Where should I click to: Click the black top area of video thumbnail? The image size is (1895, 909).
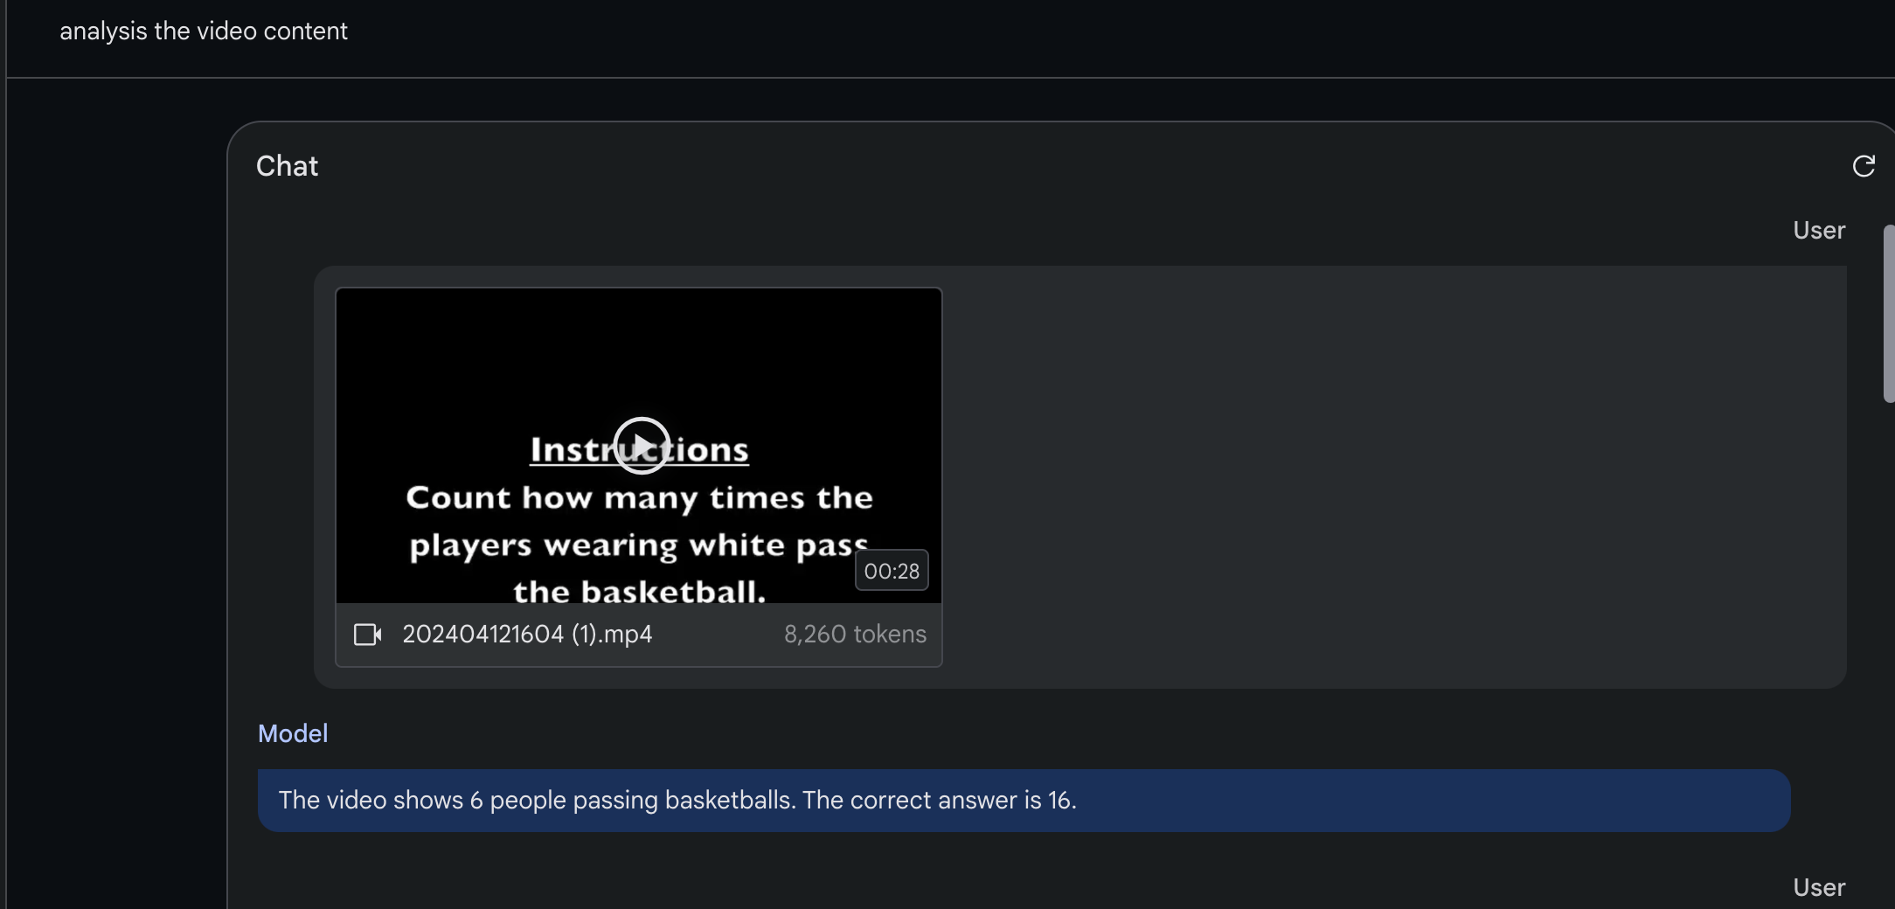(639, 350)
